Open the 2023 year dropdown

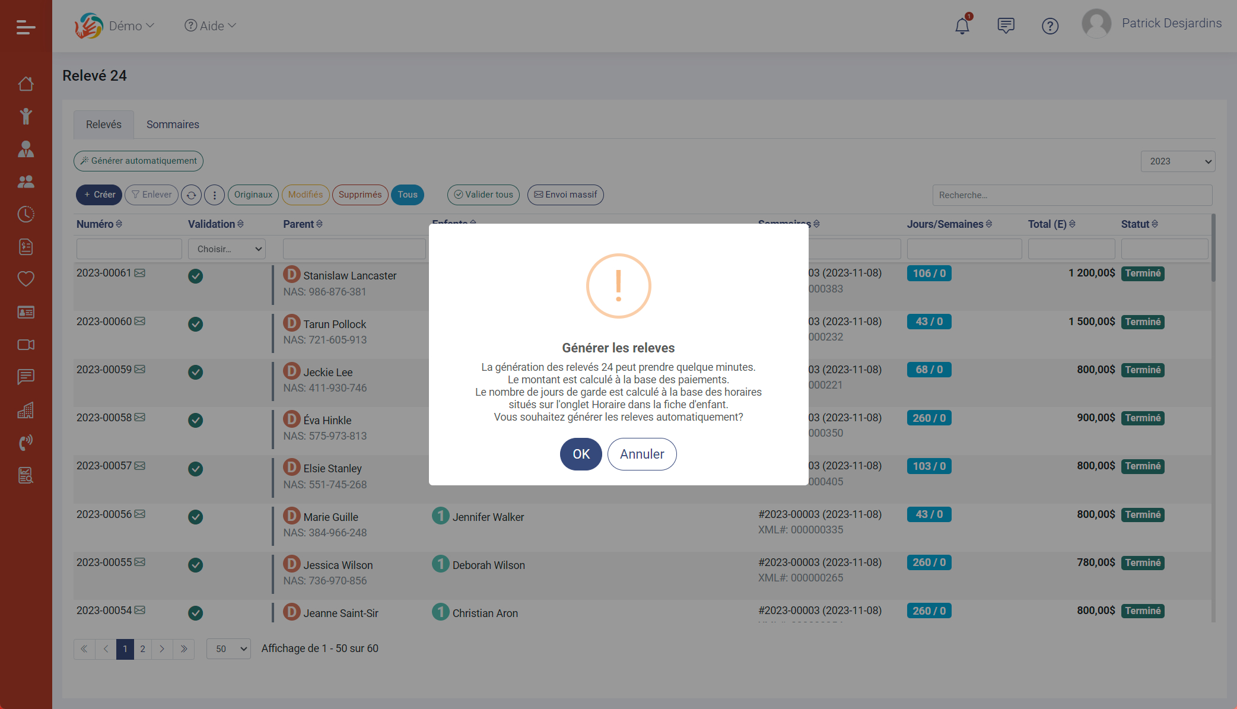coord(1178,161)
